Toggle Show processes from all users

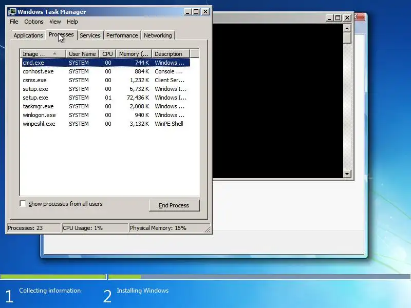point(23,203)
